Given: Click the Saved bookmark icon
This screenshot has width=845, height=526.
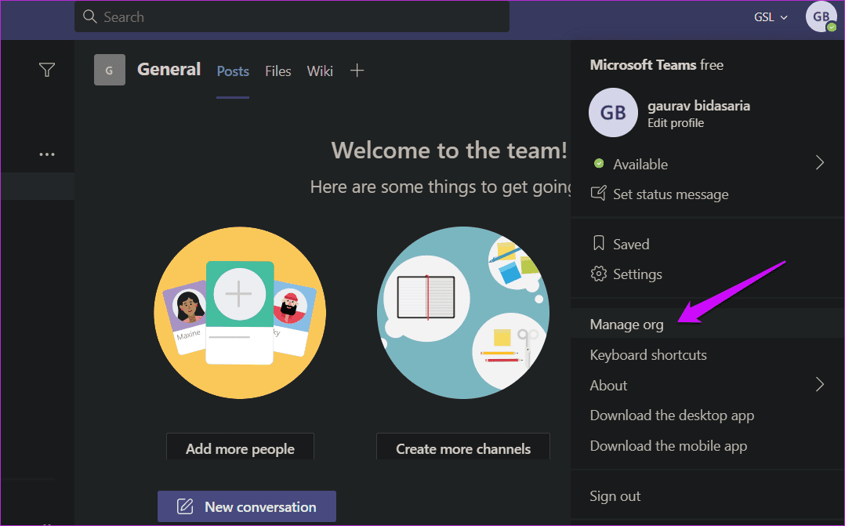Looking at the screenshot, I should pyautogui.click(x=598, y=243).
